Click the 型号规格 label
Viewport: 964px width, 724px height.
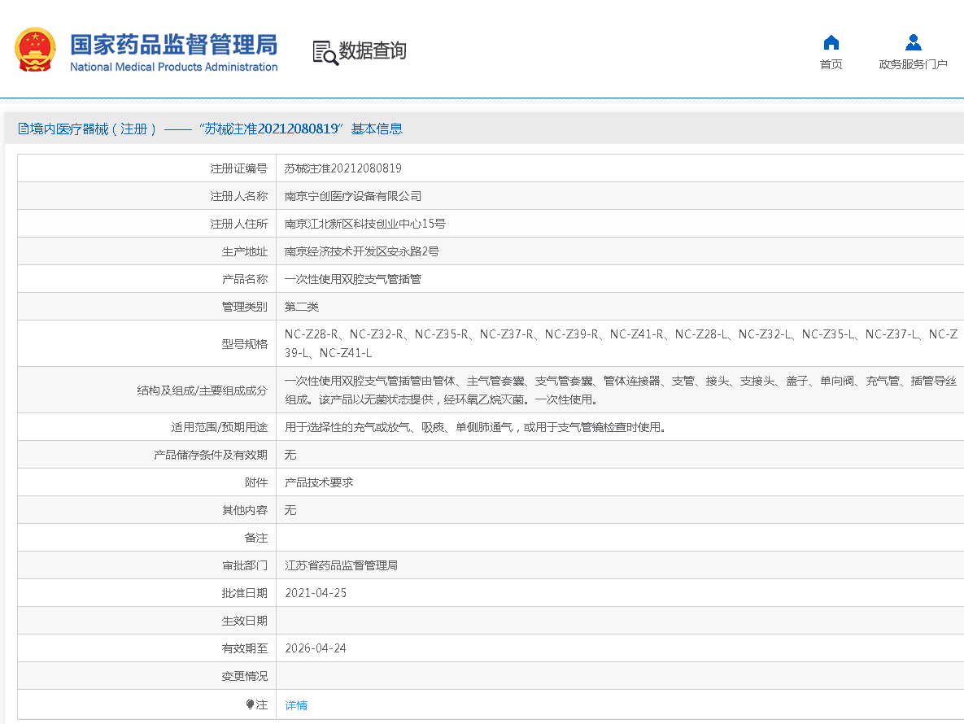[245, 343]
